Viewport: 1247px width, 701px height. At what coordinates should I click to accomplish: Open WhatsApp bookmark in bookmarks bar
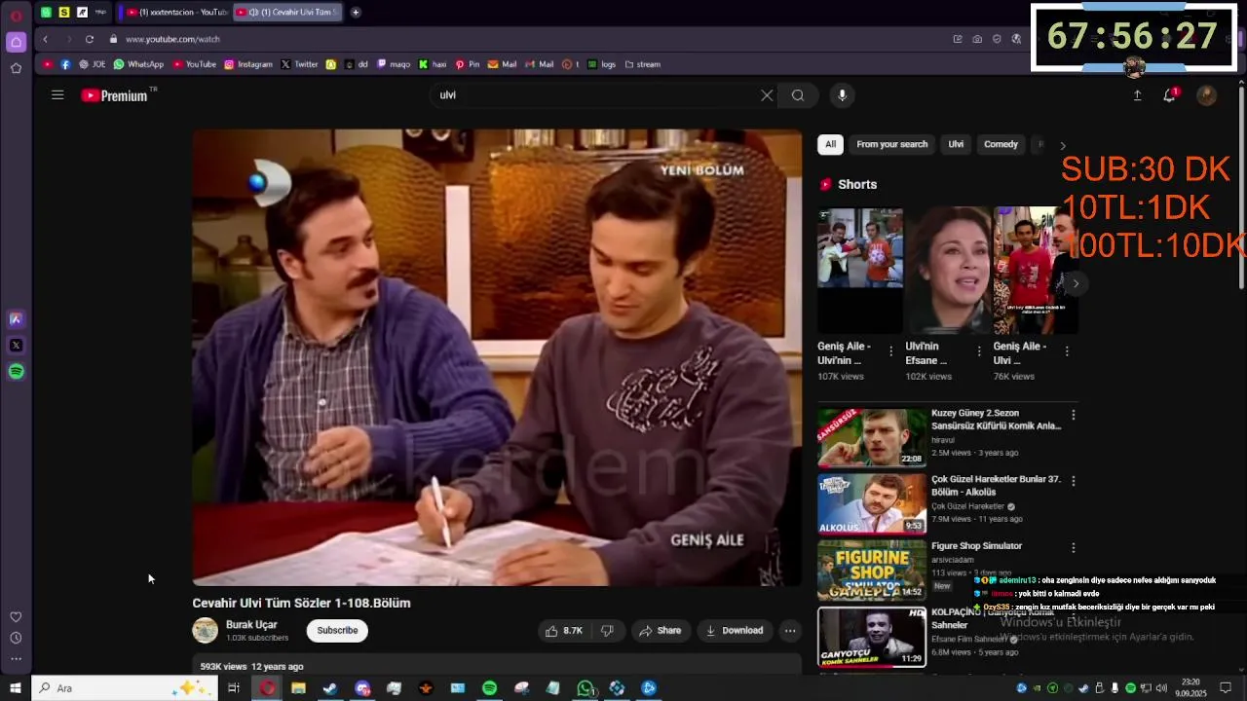coord(138,64)
